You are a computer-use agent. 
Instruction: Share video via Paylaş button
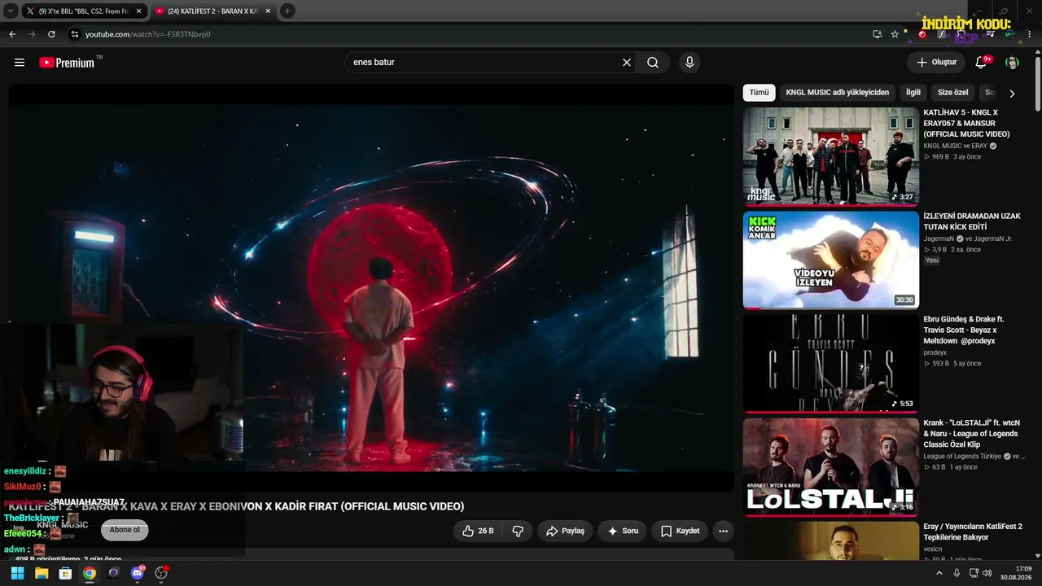point(565,531)
